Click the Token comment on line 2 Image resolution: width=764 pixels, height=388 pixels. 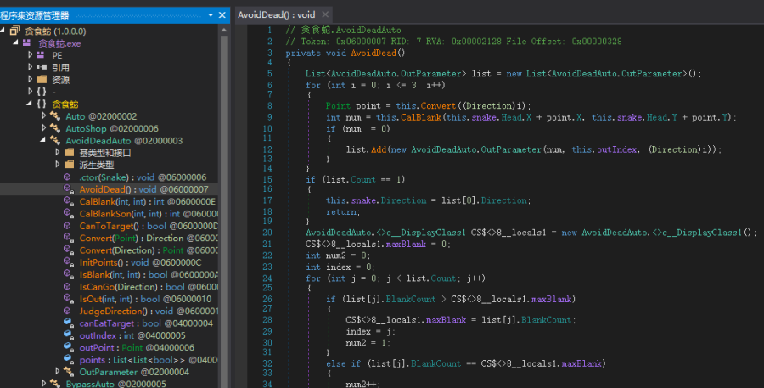point(453,42)
